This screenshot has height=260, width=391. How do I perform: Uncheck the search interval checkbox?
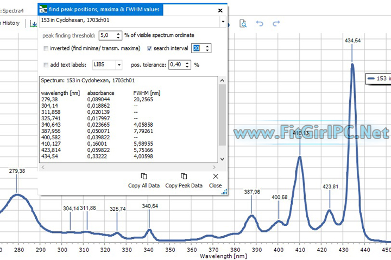(x=149, y=48)
